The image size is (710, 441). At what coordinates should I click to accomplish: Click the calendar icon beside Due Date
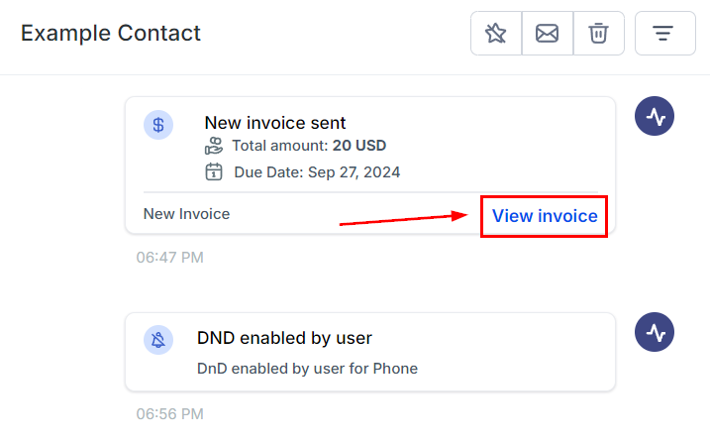pyautogui.click(x=214, y=172)
